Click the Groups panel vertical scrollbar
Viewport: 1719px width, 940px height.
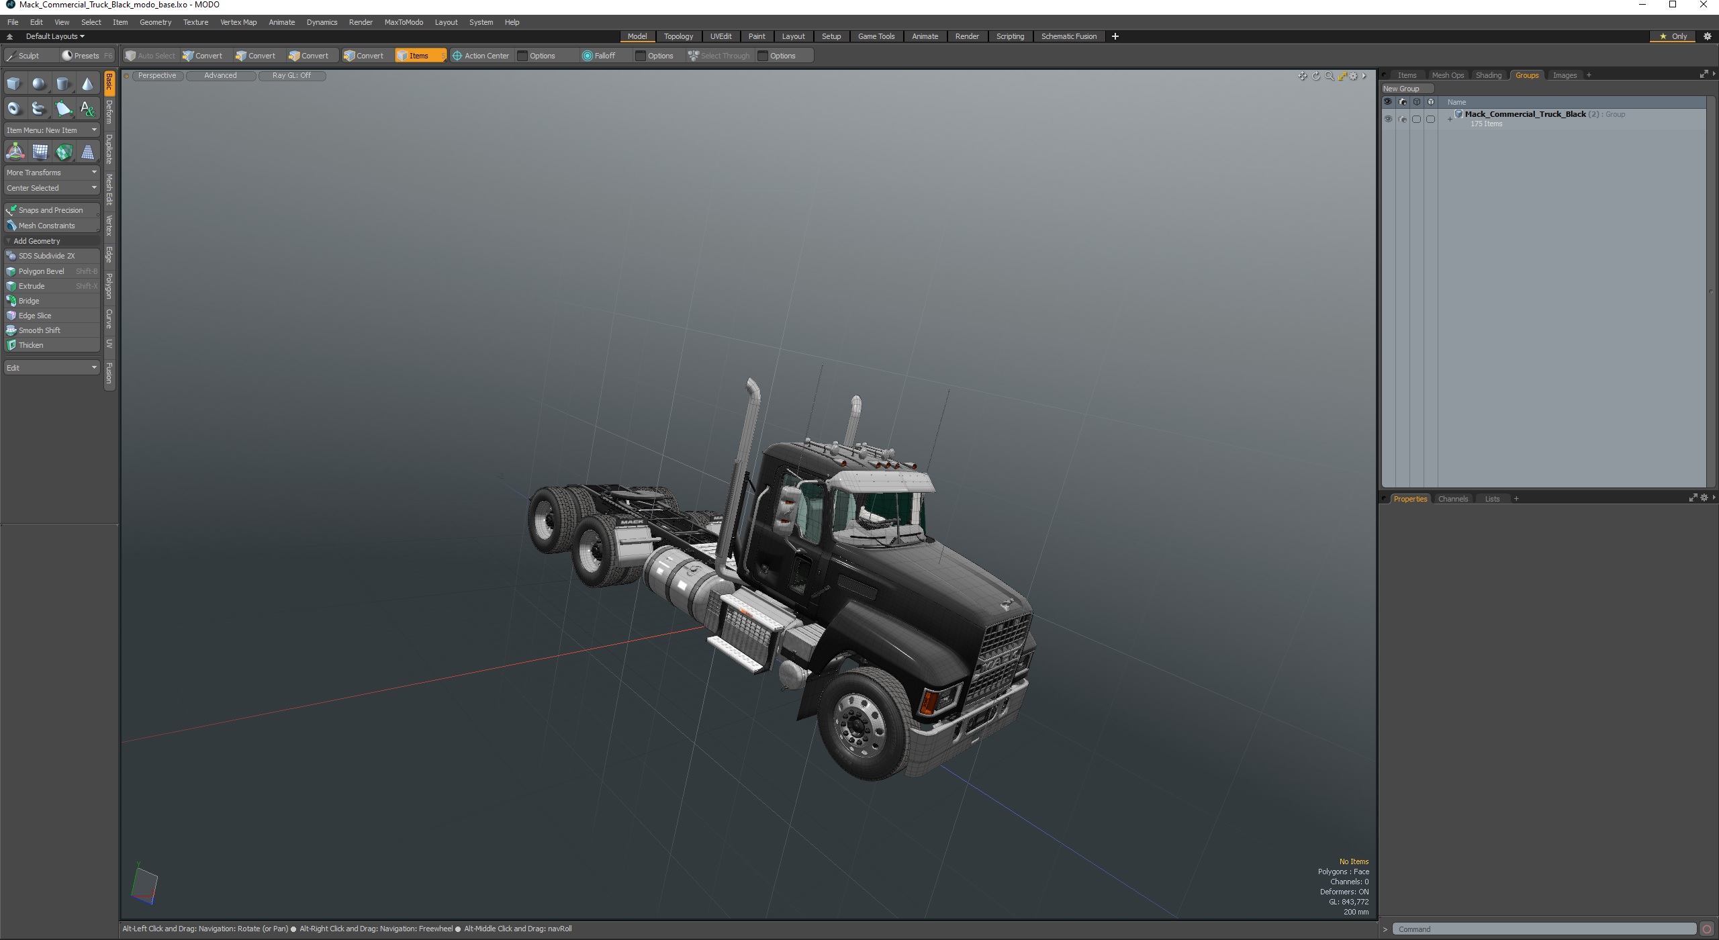tap(1710, 292)
